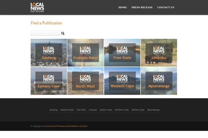Follow the Free State footer link
This screenshot has width=208, height=138.
81,110
